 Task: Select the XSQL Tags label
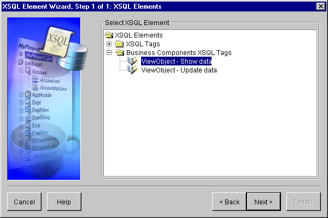click(143, 44)
